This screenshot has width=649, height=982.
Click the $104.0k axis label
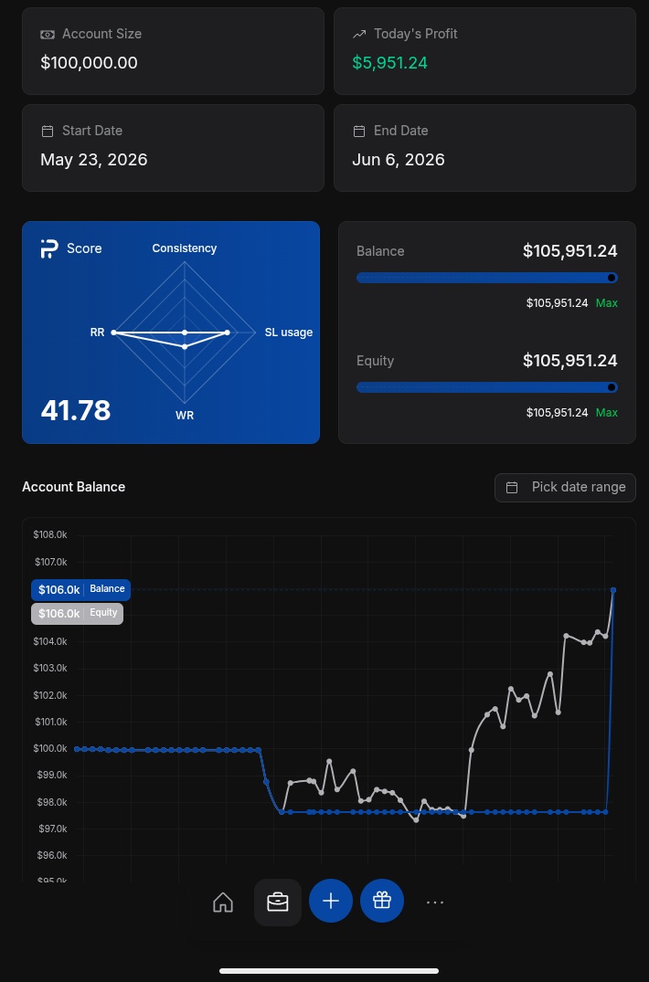pyautogui.click(x=50, y=641)
